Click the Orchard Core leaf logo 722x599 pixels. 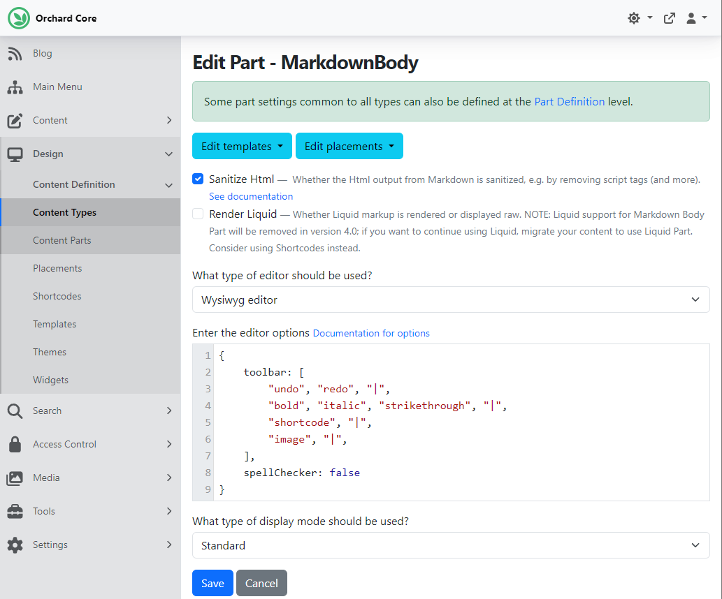point(19,18)
